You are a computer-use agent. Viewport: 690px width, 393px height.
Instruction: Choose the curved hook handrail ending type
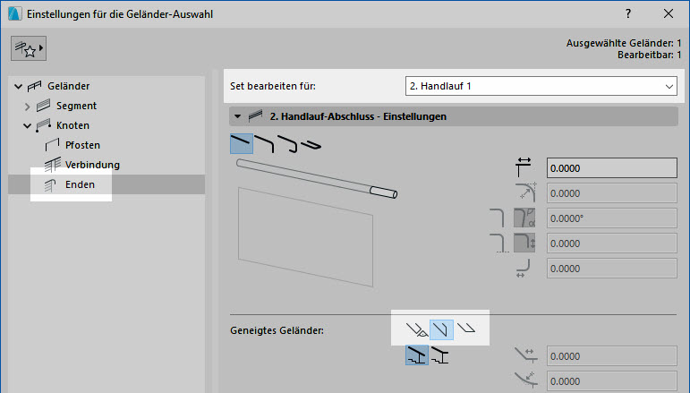click(x=288, y=143)
